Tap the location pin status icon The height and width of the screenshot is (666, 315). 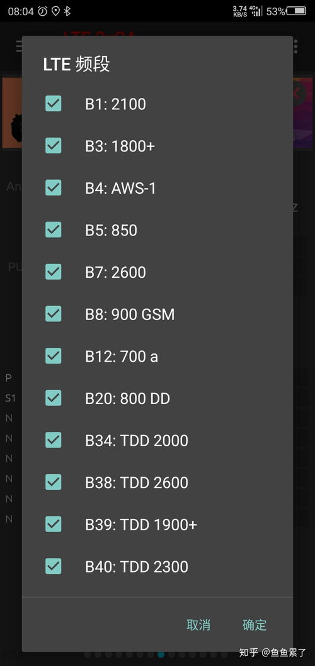[55, 11]
